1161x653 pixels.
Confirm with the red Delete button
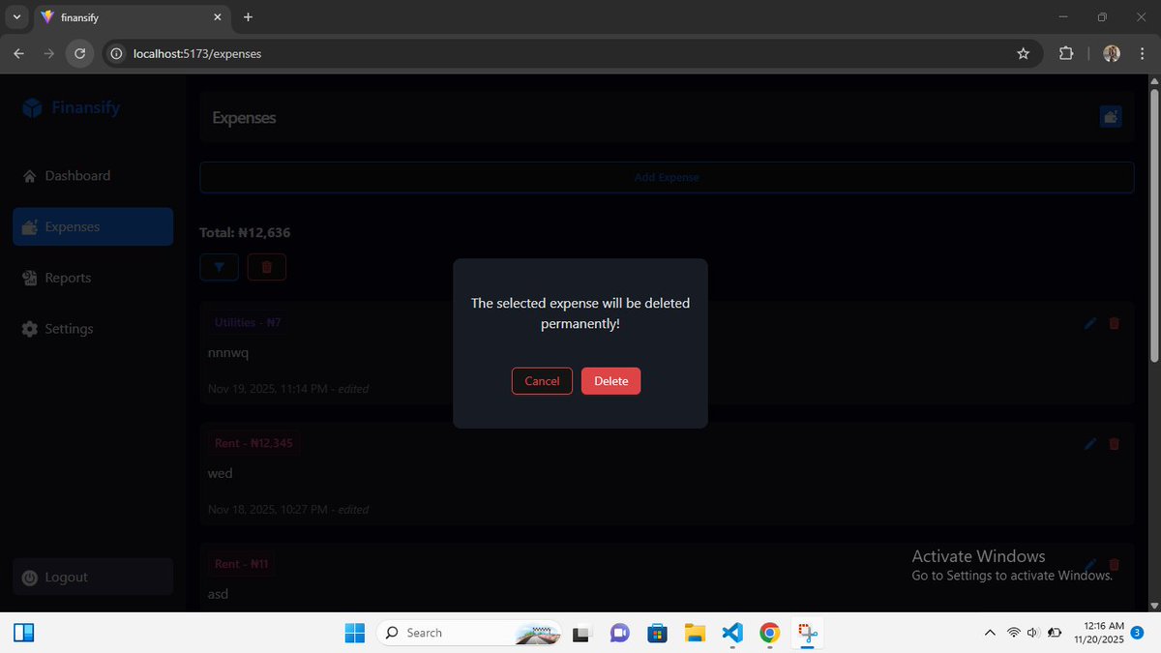610,381
